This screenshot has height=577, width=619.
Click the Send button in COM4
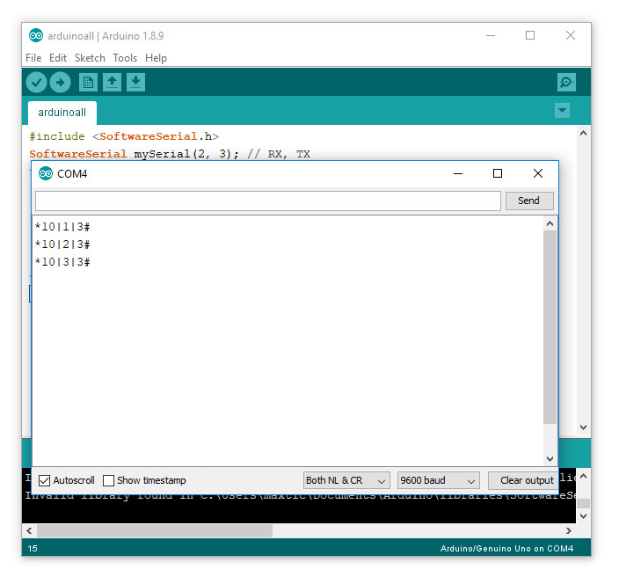point(529,201)
